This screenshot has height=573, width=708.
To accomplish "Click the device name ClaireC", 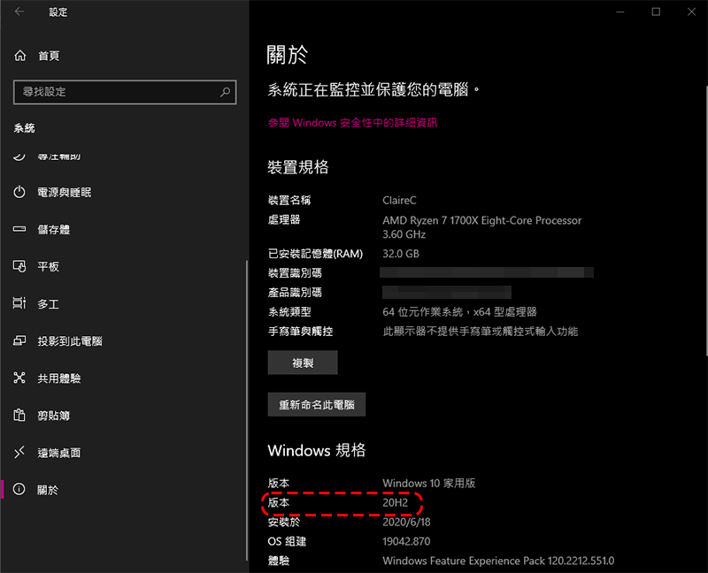I will click(x=399, y=201).
